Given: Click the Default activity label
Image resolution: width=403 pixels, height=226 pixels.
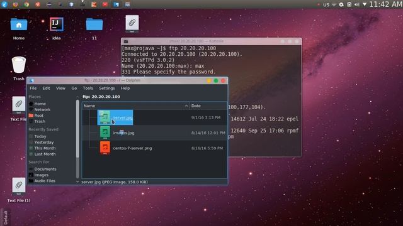Looking at the screenshot, I should point(6,218).
